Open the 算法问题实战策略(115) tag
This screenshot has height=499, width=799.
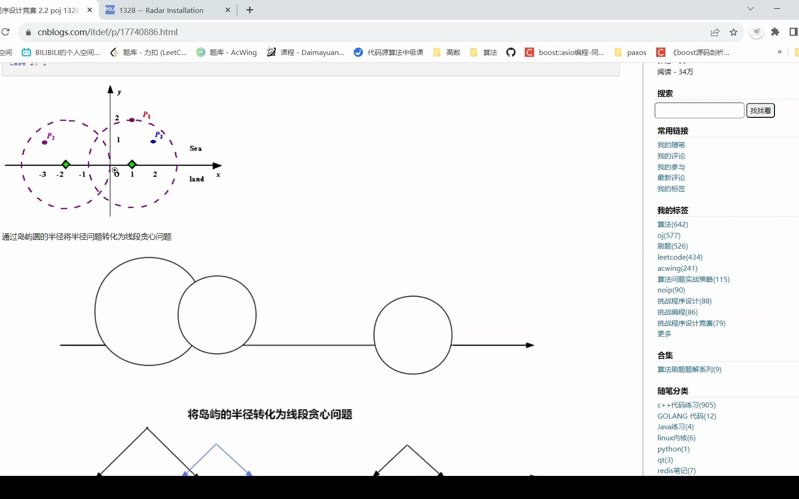tap(693, 280)
